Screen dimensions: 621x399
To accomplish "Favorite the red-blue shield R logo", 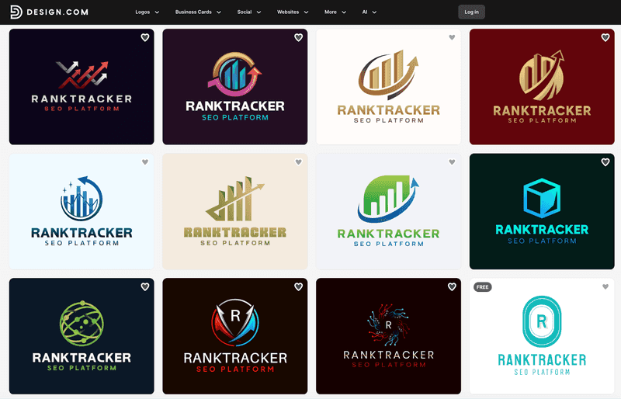I will (x=298, y=287).
